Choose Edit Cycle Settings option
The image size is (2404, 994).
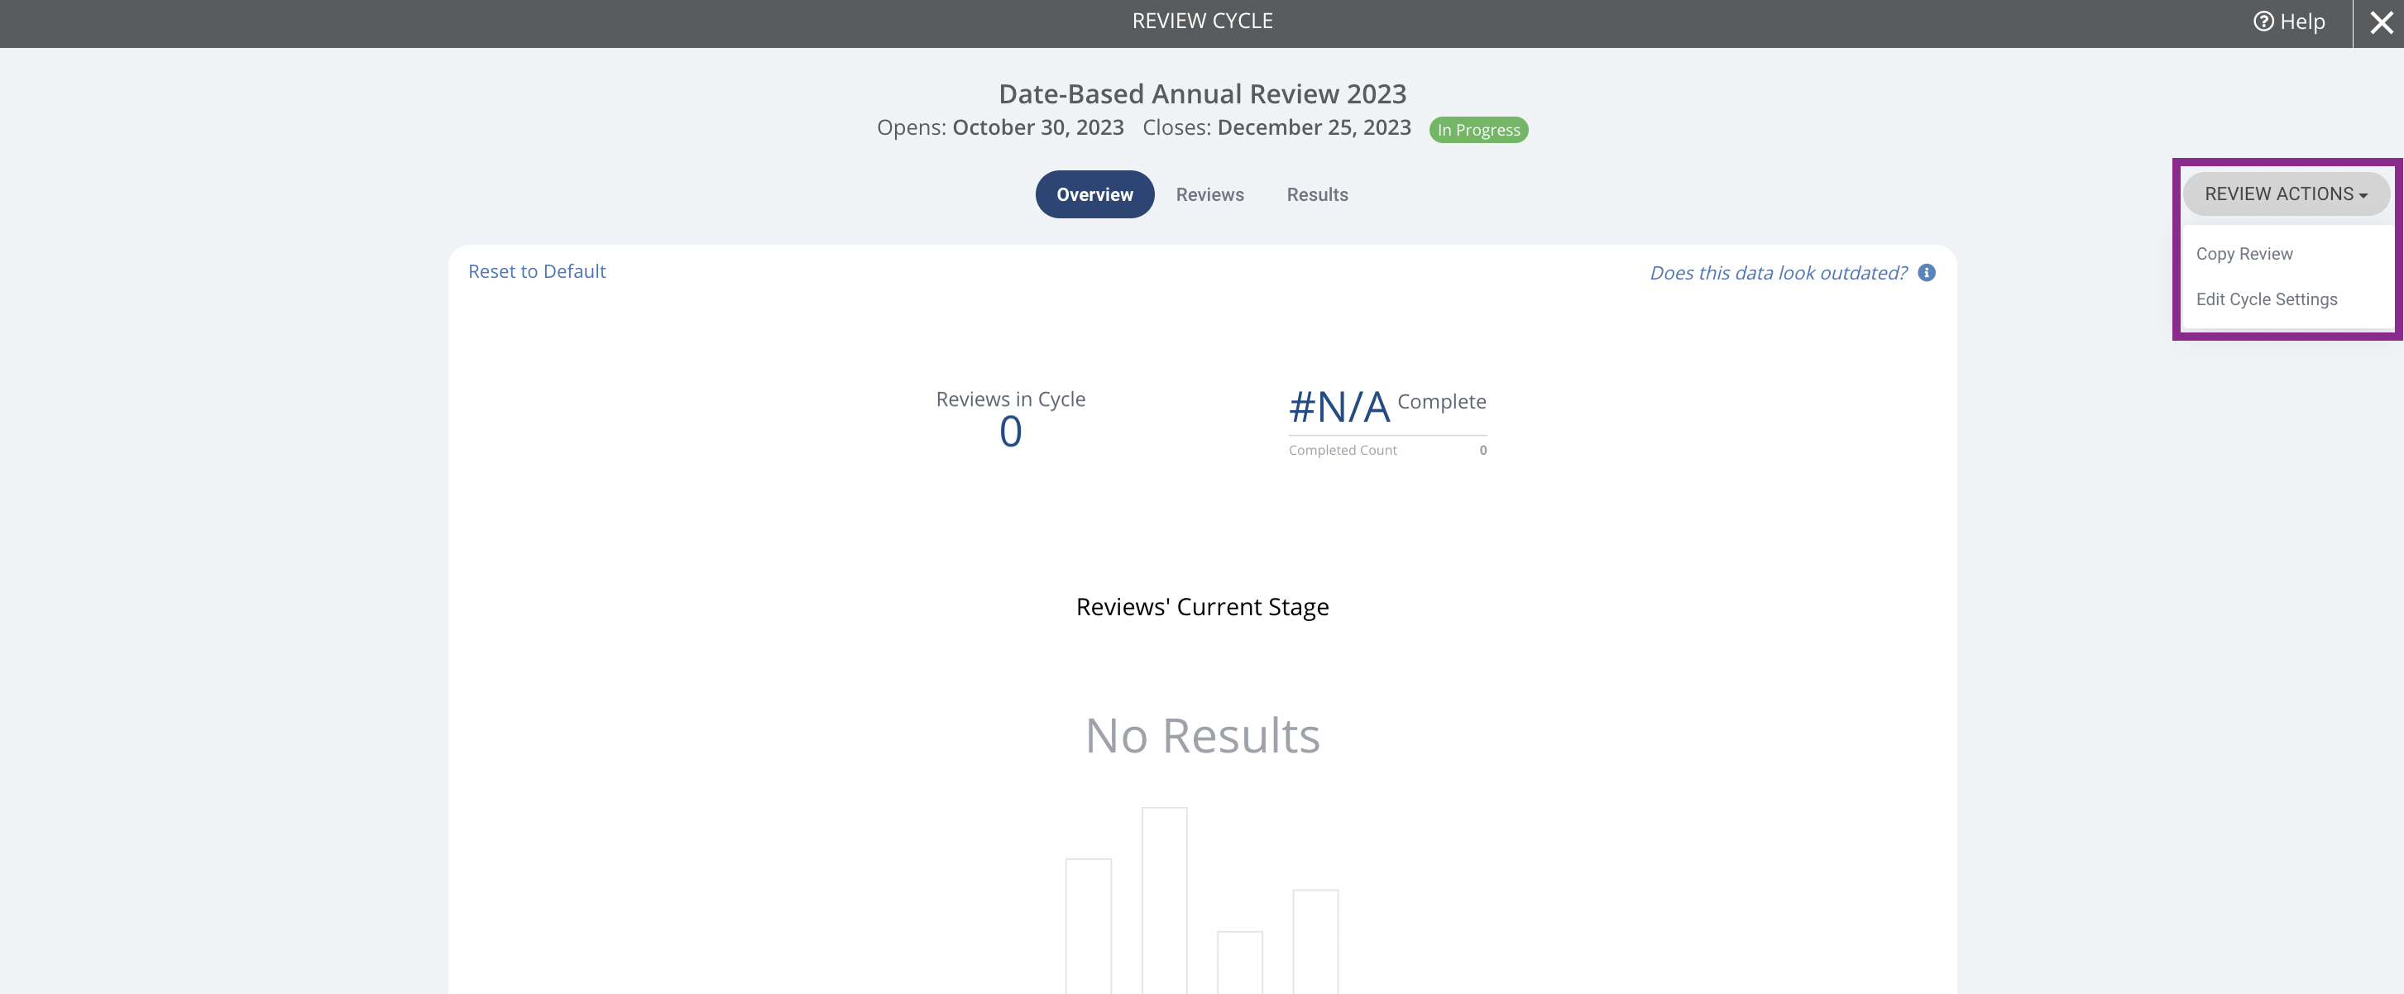(x=2266, y=299)
